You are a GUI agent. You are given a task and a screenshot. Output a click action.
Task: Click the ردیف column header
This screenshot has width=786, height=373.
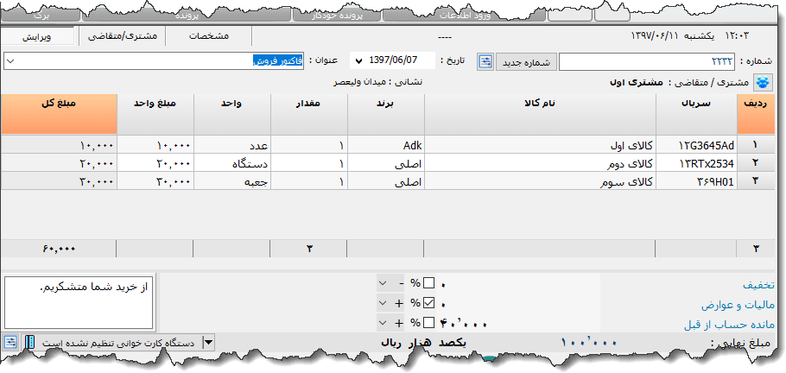[x=756, y=114]
